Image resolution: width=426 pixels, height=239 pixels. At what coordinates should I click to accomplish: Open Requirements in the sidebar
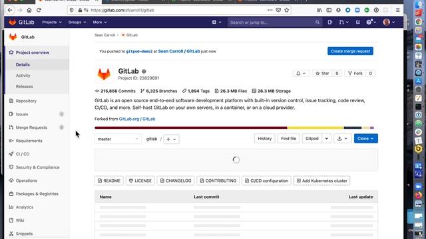29,141
